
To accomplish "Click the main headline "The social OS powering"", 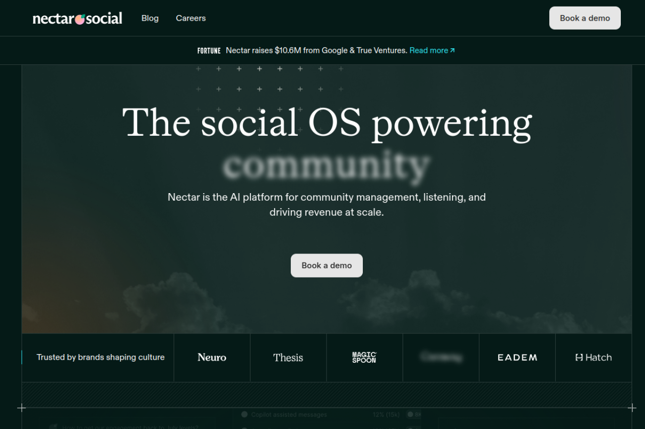I will (327, 122).
